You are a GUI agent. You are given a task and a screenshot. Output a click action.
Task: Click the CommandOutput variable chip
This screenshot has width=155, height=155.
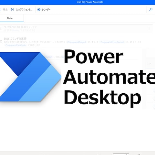(77, 42)
